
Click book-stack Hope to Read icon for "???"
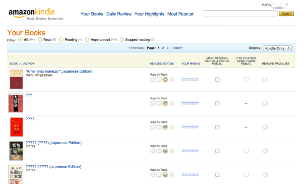click(165, 103)
